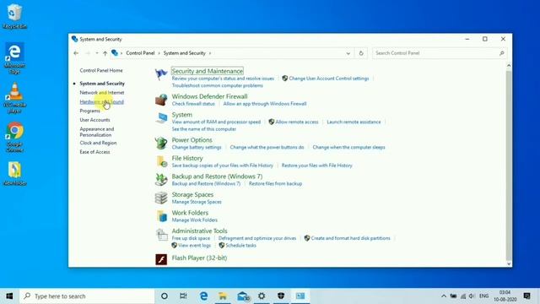Click Defragment and optimize your drives
The width and height of the screenshot is (540, 304).
coord(257,238)
